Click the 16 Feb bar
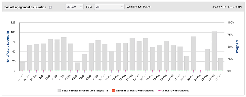 coord(146,55)
